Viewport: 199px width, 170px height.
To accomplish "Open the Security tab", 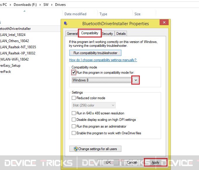I will pos(107,34).
